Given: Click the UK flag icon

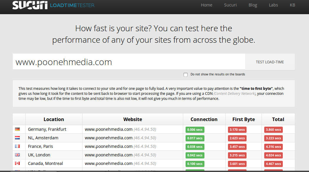Looking at the screenshot, I should tap(17, 155).
